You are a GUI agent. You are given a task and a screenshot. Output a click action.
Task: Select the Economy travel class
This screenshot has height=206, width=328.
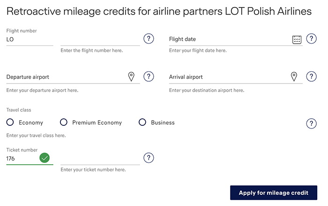10,122
